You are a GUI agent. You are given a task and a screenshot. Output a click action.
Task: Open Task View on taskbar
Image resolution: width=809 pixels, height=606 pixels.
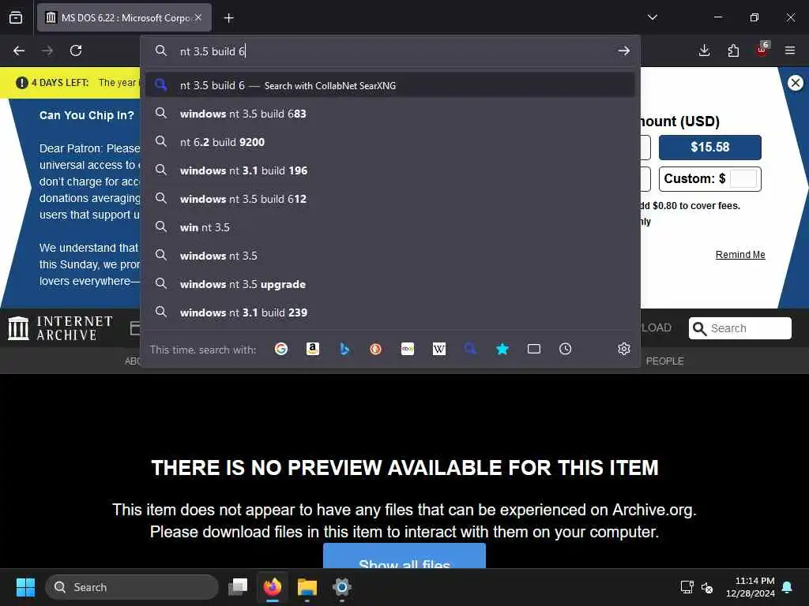point(238,587)
